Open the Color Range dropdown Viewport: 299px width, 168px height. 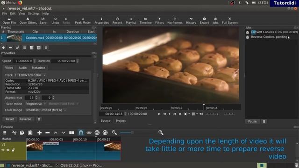tap(46, 110)
